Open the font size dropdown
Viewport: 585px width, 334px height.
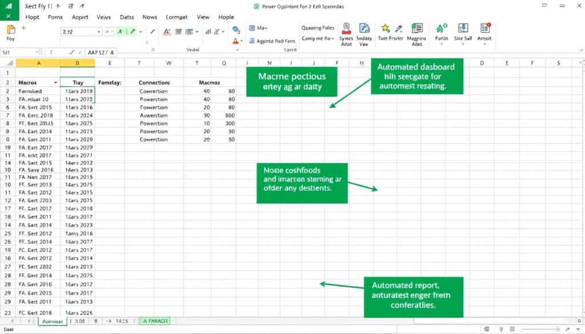point(97,30)
